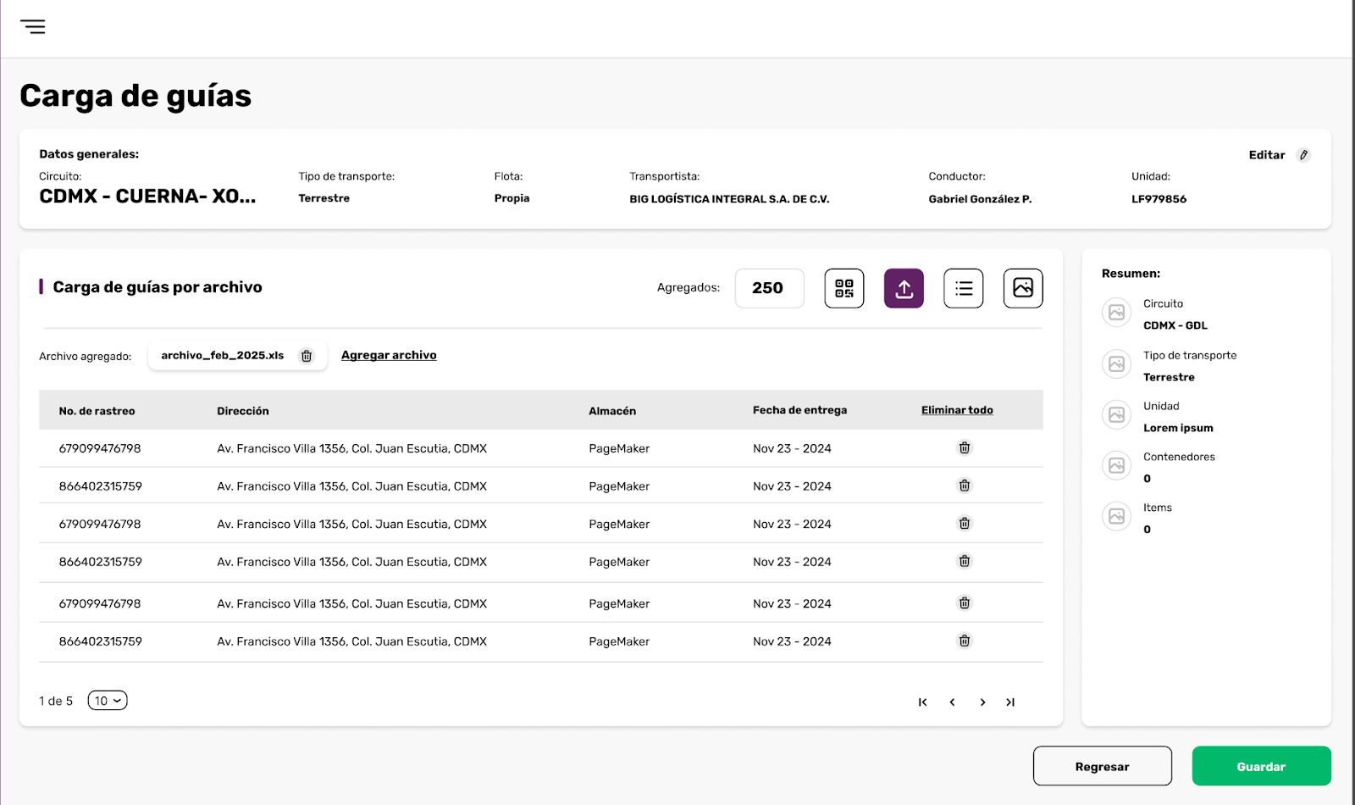1355x805 pixels.
Task: Delete fourth row 866402315759 with trash icon
Action: pos(964,561)
